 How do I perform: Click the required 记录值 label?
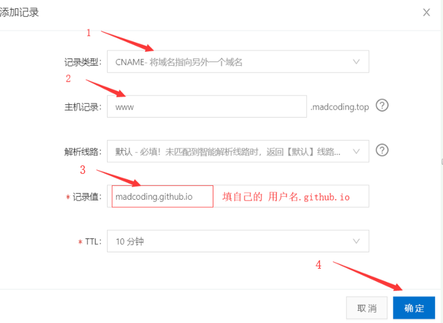pos(83,197)
